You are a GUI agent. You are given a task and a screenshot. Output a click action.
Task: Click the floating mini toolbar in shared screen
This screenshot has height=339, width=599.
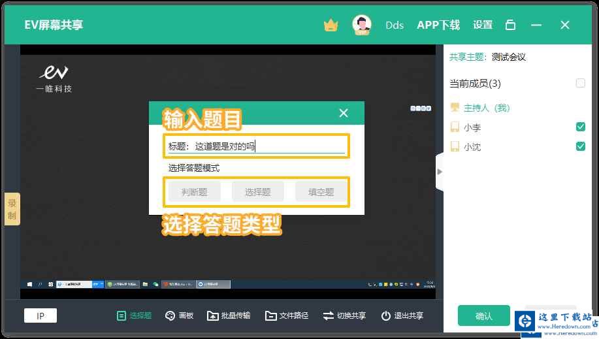421,108
